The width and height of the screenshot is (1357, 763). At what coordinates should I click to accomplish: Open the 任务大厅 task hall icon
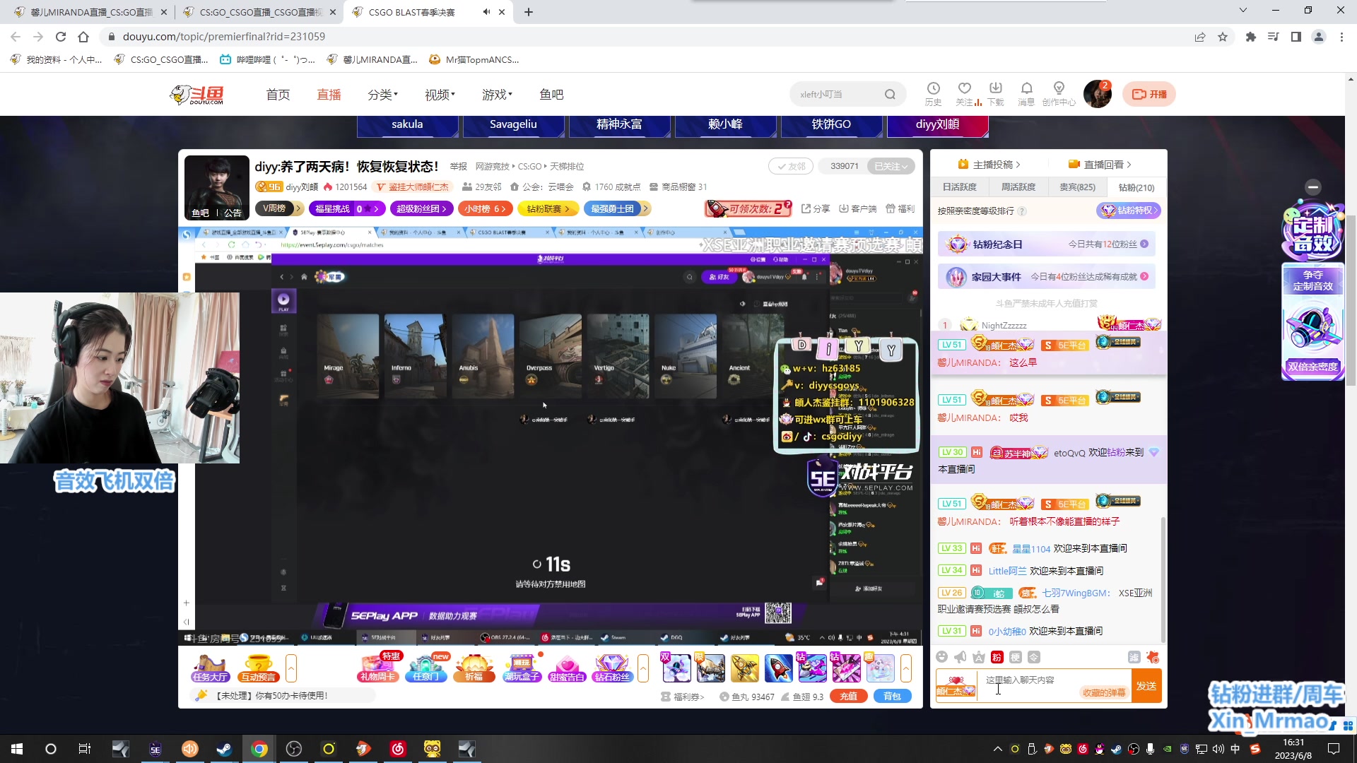coord(210,668)
